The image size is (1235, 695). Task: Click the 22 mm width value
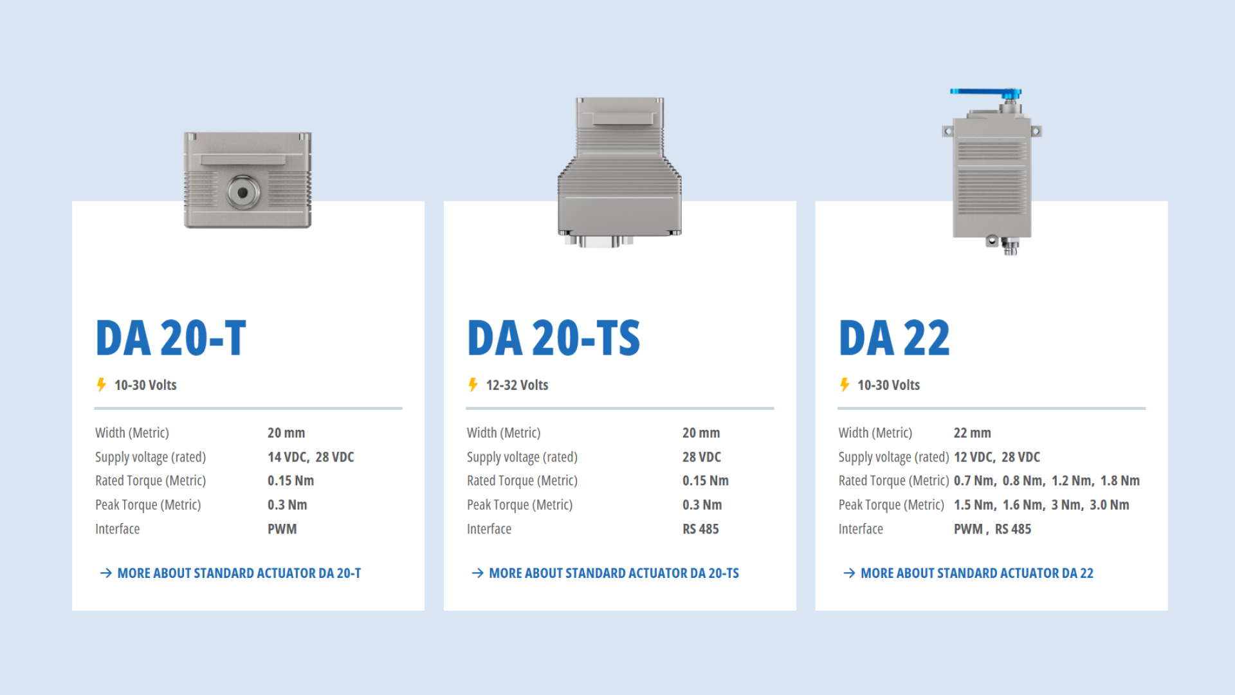972,433
